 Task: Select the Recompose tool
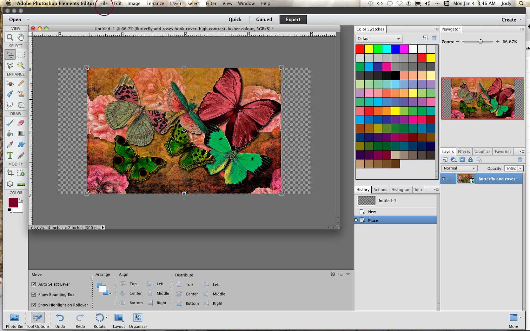pyautogui.click(x=21, y=173)
